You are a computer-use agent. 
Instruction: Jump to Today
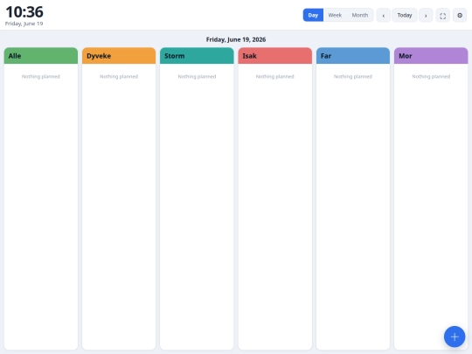(x=405, y=16)
